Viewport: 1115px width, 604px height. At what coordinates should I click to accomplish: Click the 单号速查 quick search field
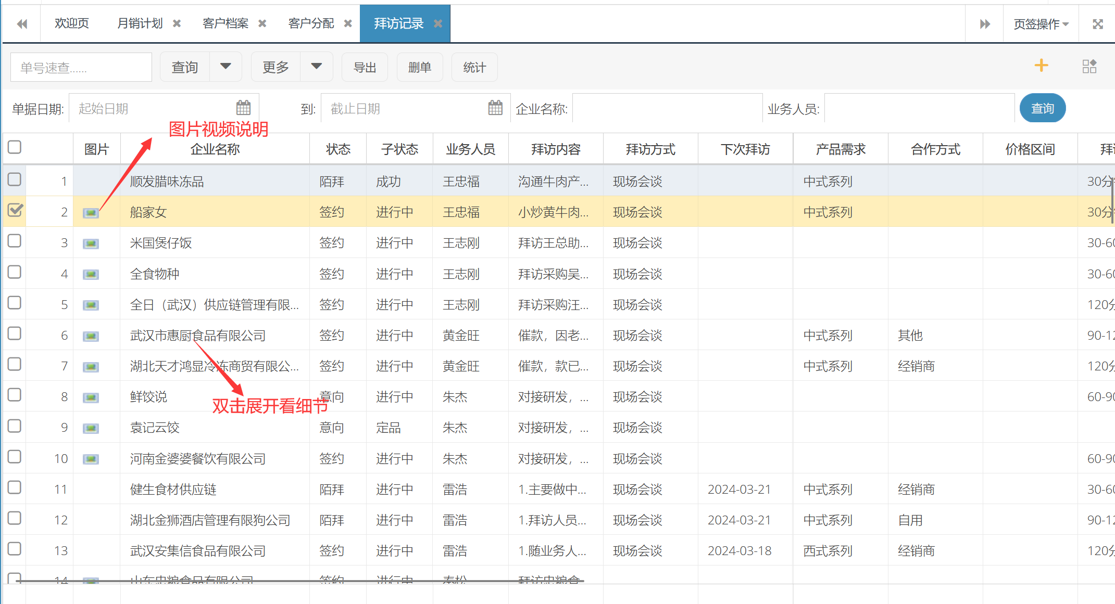pyautogui.click(x=81, y=68)
